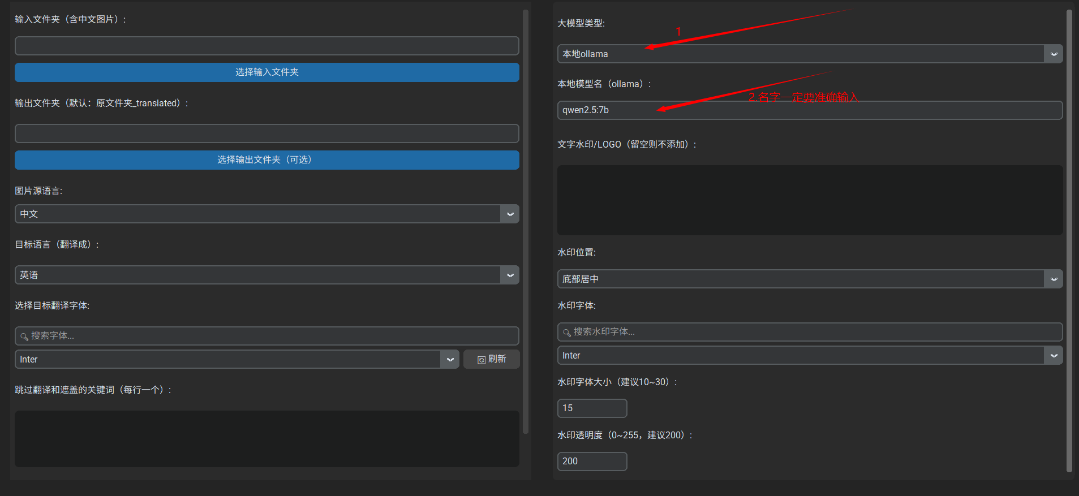Screen dimensions: 1079x496
Task: Click the skip keywords text area
Action: [266, 438]
